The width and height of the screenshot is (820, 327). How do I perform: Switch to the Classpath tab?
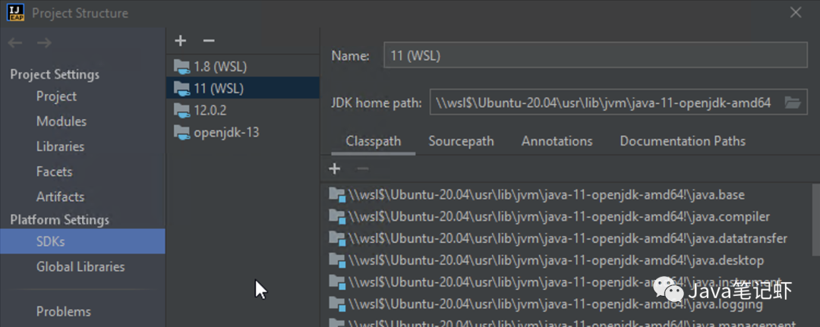point(374,141)
